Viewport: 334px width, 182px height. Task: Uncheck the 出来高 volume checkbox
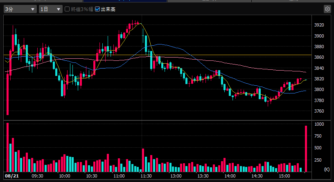[97, 9]
